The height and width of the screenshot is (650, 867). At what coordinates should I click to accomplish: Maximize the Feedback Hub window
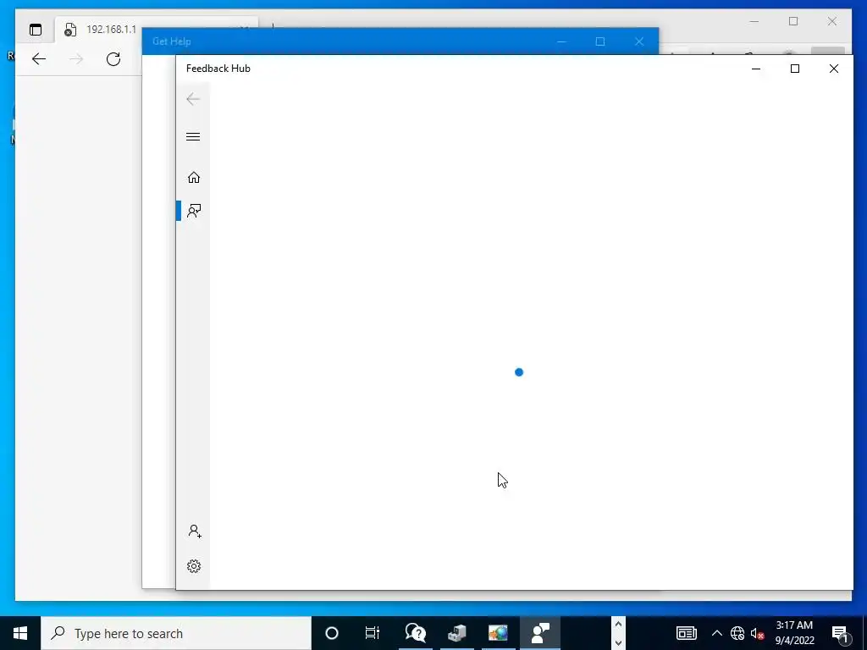pos(794,69)
